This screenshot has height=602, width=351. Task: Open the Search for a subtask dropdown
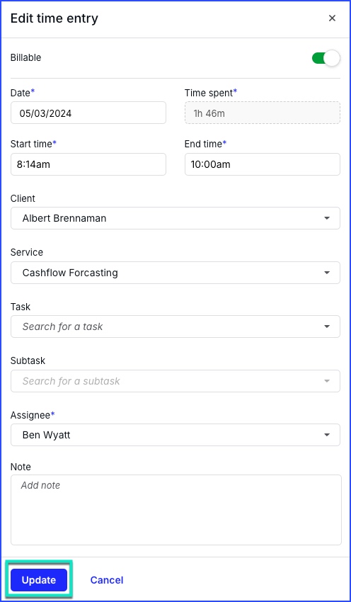click(175, 381)
